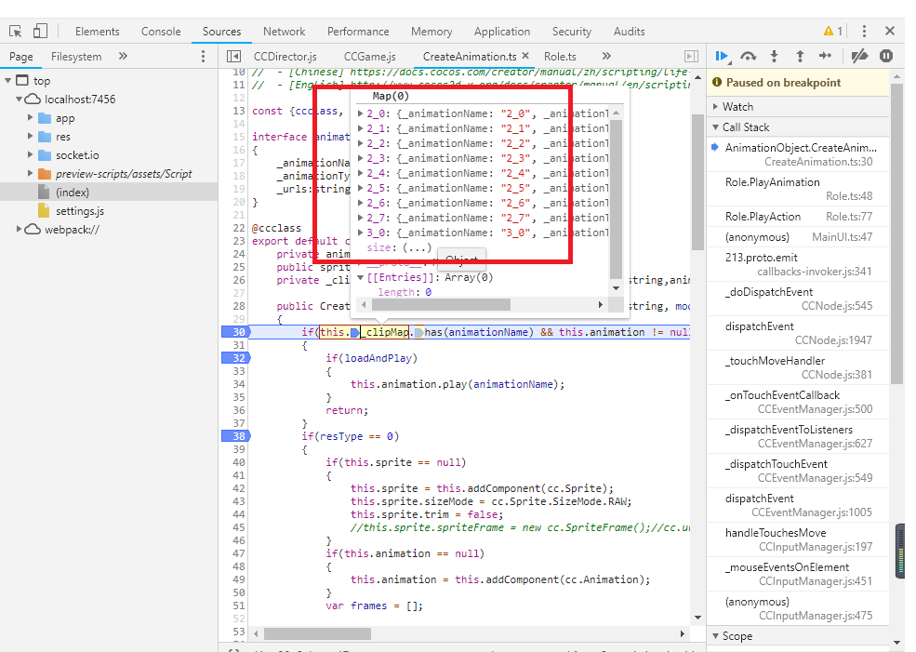Open the Application panel
Viewport: 916px width, 652px height.
click(x=502, y=32)
